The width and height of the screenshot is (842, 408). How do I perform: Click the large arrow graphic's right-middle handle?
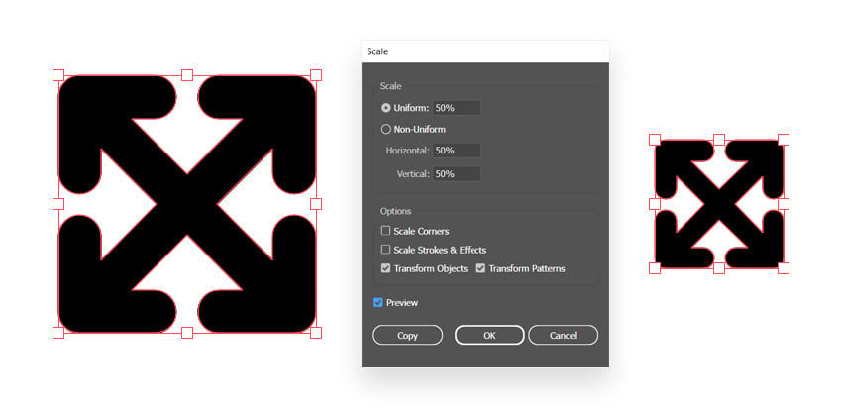(316, 204)
